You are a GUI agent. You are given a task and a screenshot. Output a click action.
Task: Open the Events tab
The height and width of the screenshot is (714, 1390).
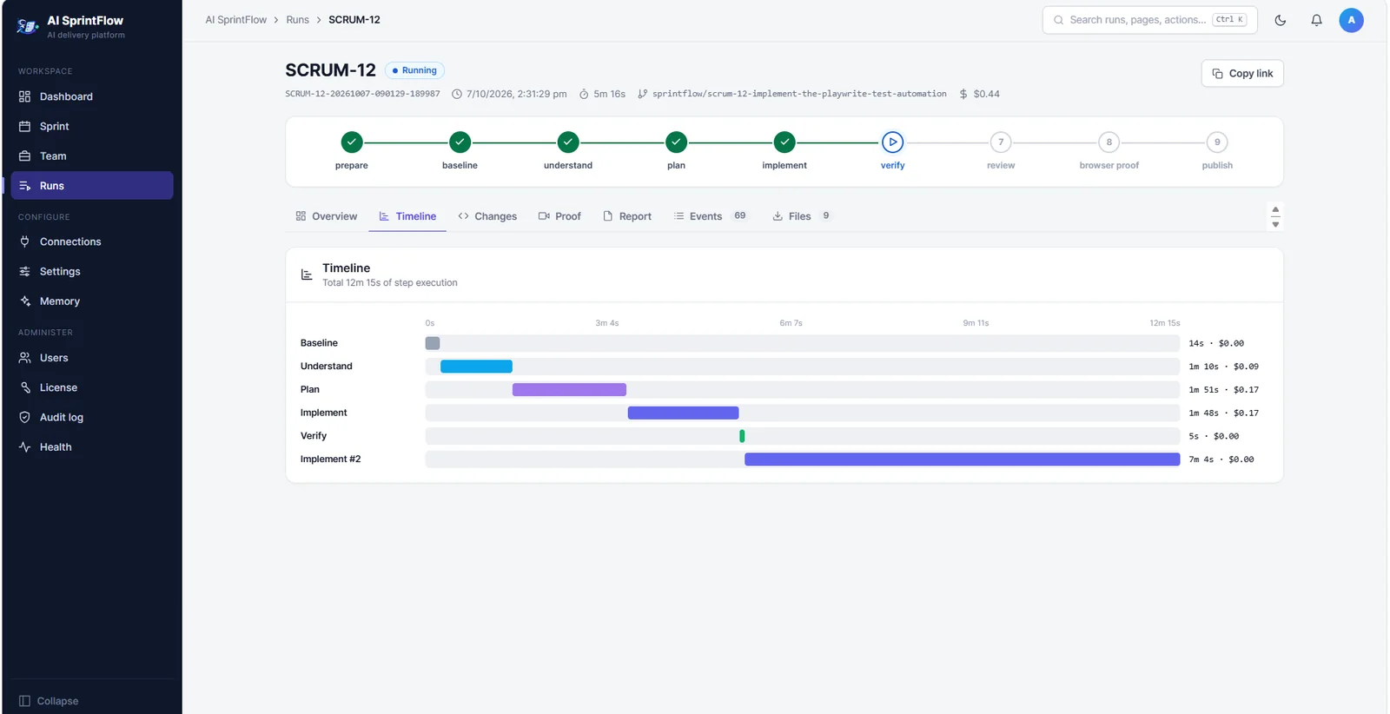coord(711,216)
